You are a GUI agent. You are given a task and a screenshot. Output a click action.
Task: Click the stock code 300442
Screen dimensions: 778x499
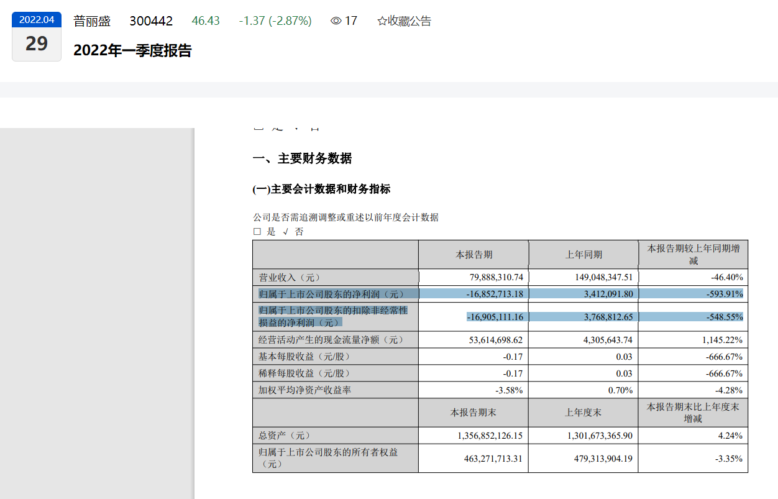point(151,21)
